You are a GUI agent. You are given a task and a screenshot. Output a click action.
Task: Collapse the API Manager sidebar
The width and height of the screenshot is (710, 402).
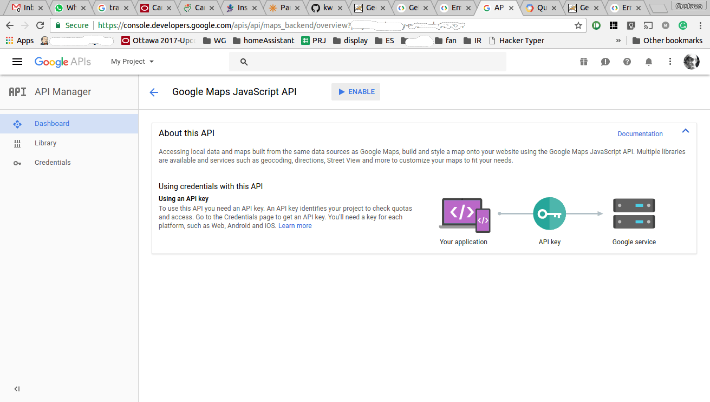coord(17,389)
